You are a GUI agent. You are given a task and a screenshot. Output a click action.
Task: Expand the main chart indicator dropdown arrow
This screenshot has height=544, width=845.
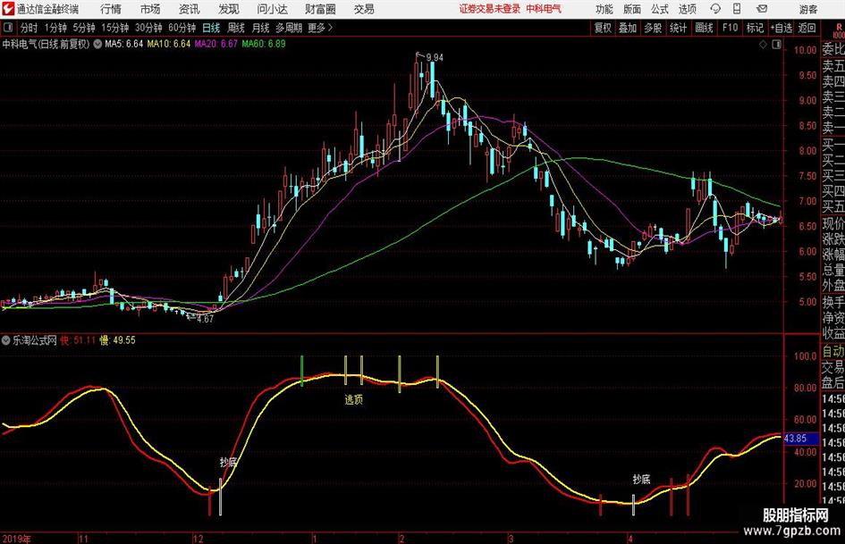(97, 44)
